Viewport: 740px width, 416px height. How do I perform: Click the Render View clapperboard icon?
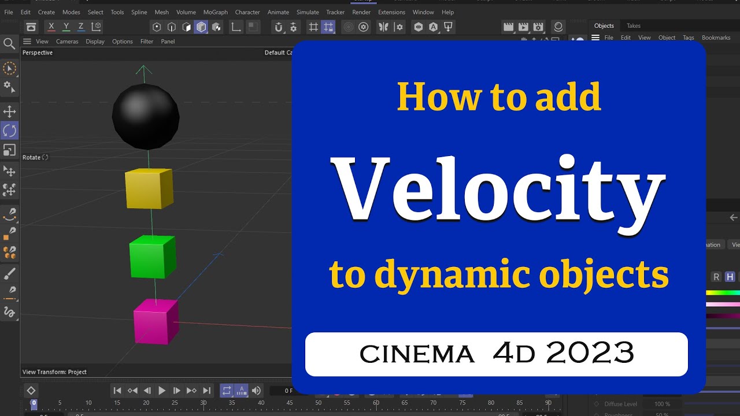pos(509,27)
